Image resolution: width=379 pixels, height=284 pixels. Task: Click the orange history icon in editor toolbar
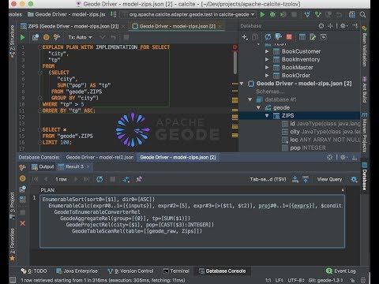(x=47, y=37)
